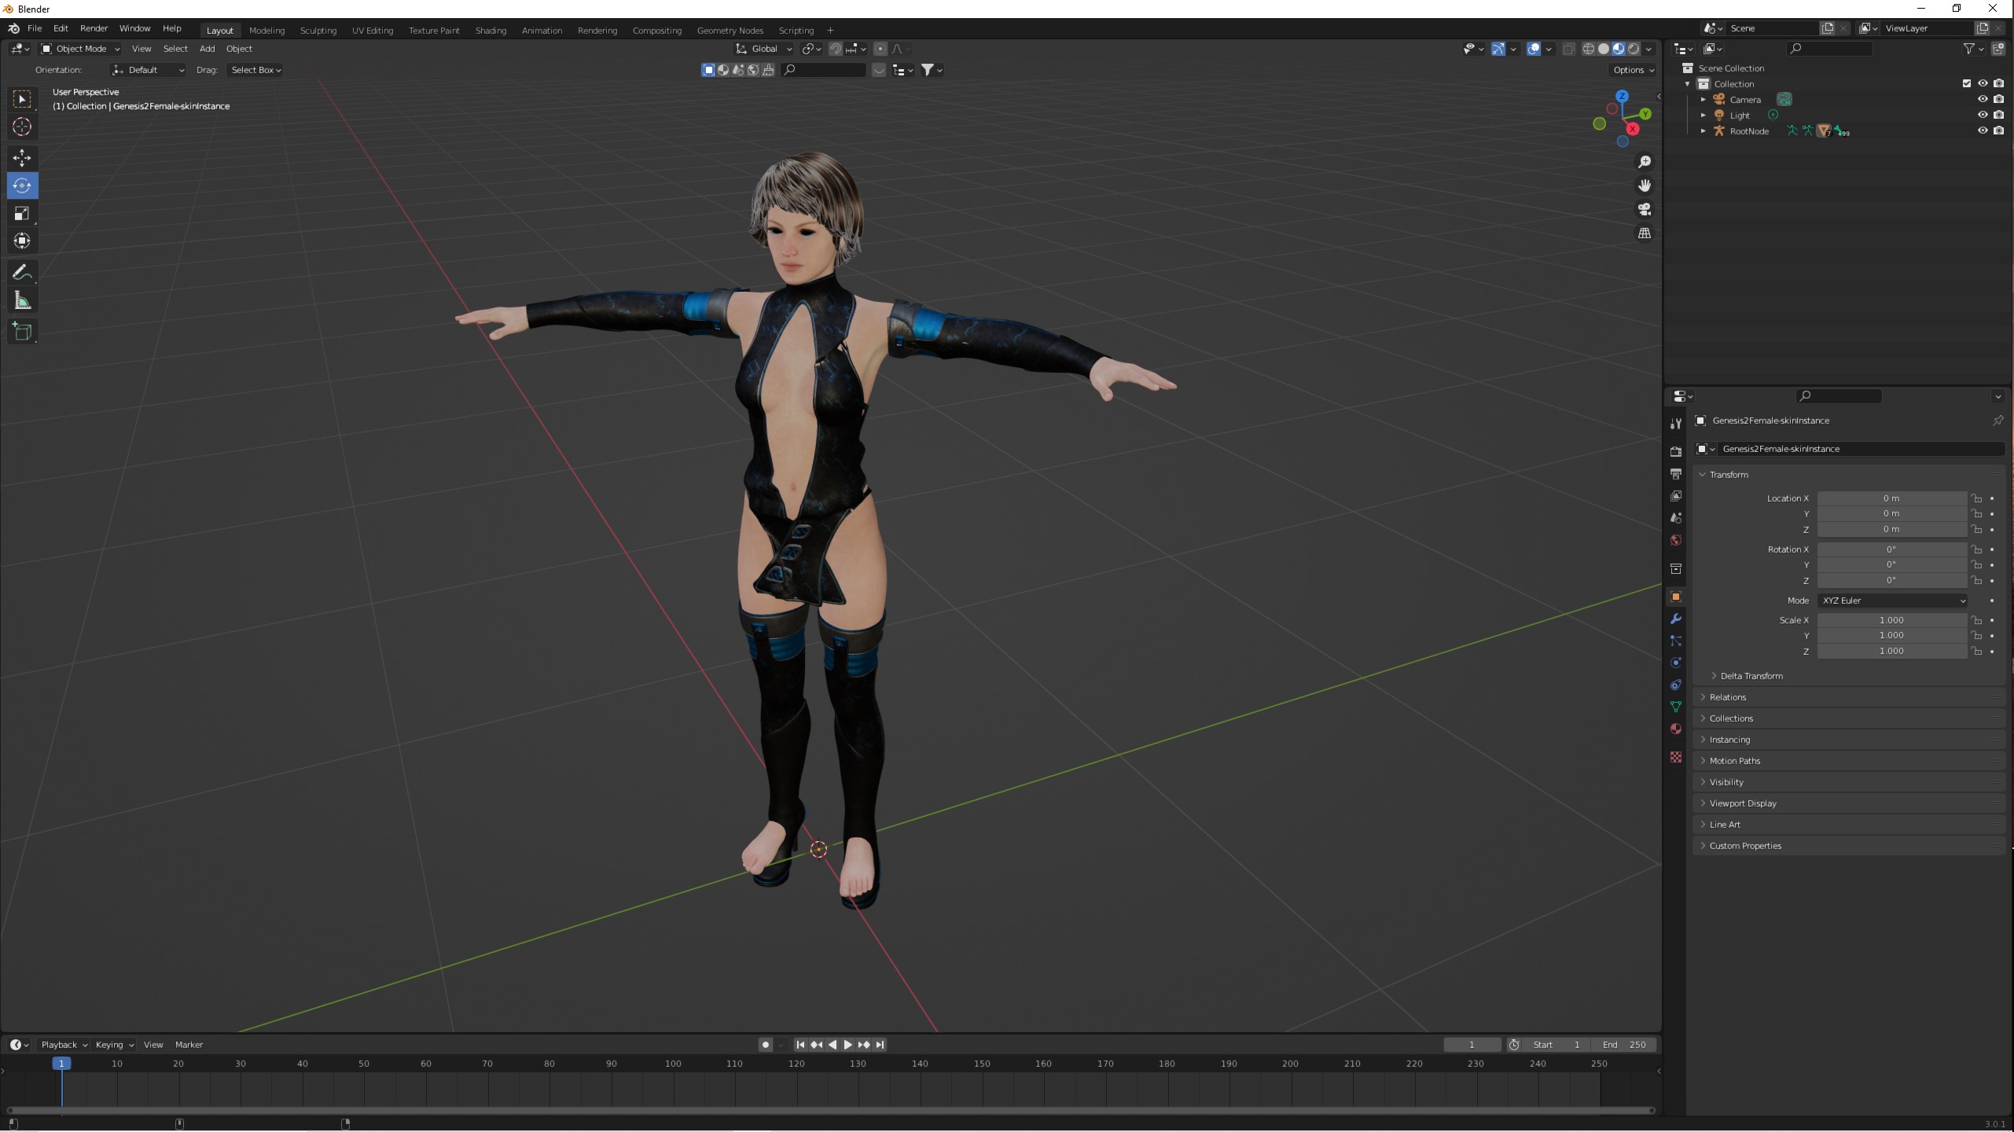Click the Options button in viewport
Image resolution: width=2014 pixels, height=1132 pixels.
[x=1633, y=70]
